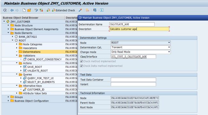Click the VALIDATE_ROOT action icon
The width and height of the screenshot is (208, 115).
[25, 71]
